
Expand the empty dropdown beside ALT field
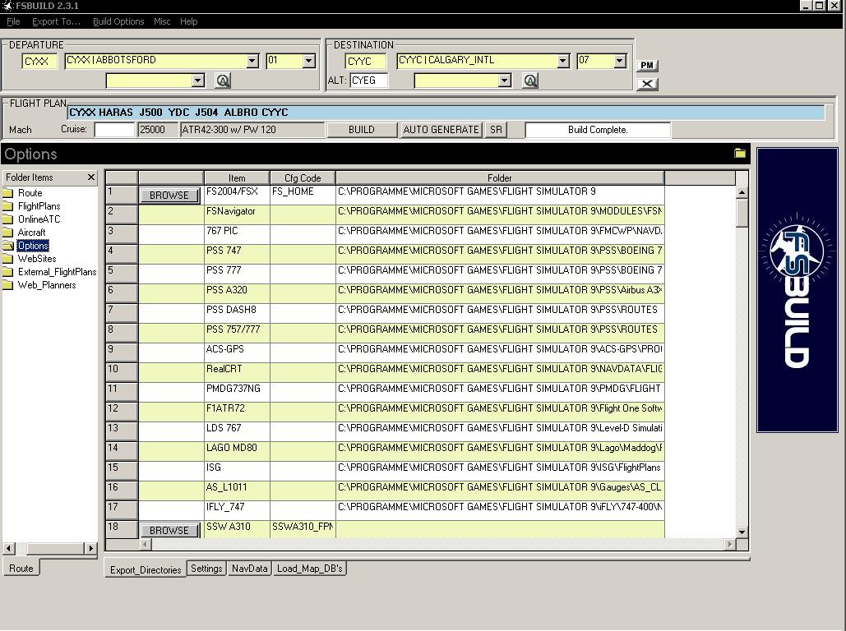tap(505, 81)
